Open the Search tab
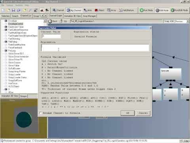Image resolution: width=190 pixels, height=143 pixels. [15, 16]
